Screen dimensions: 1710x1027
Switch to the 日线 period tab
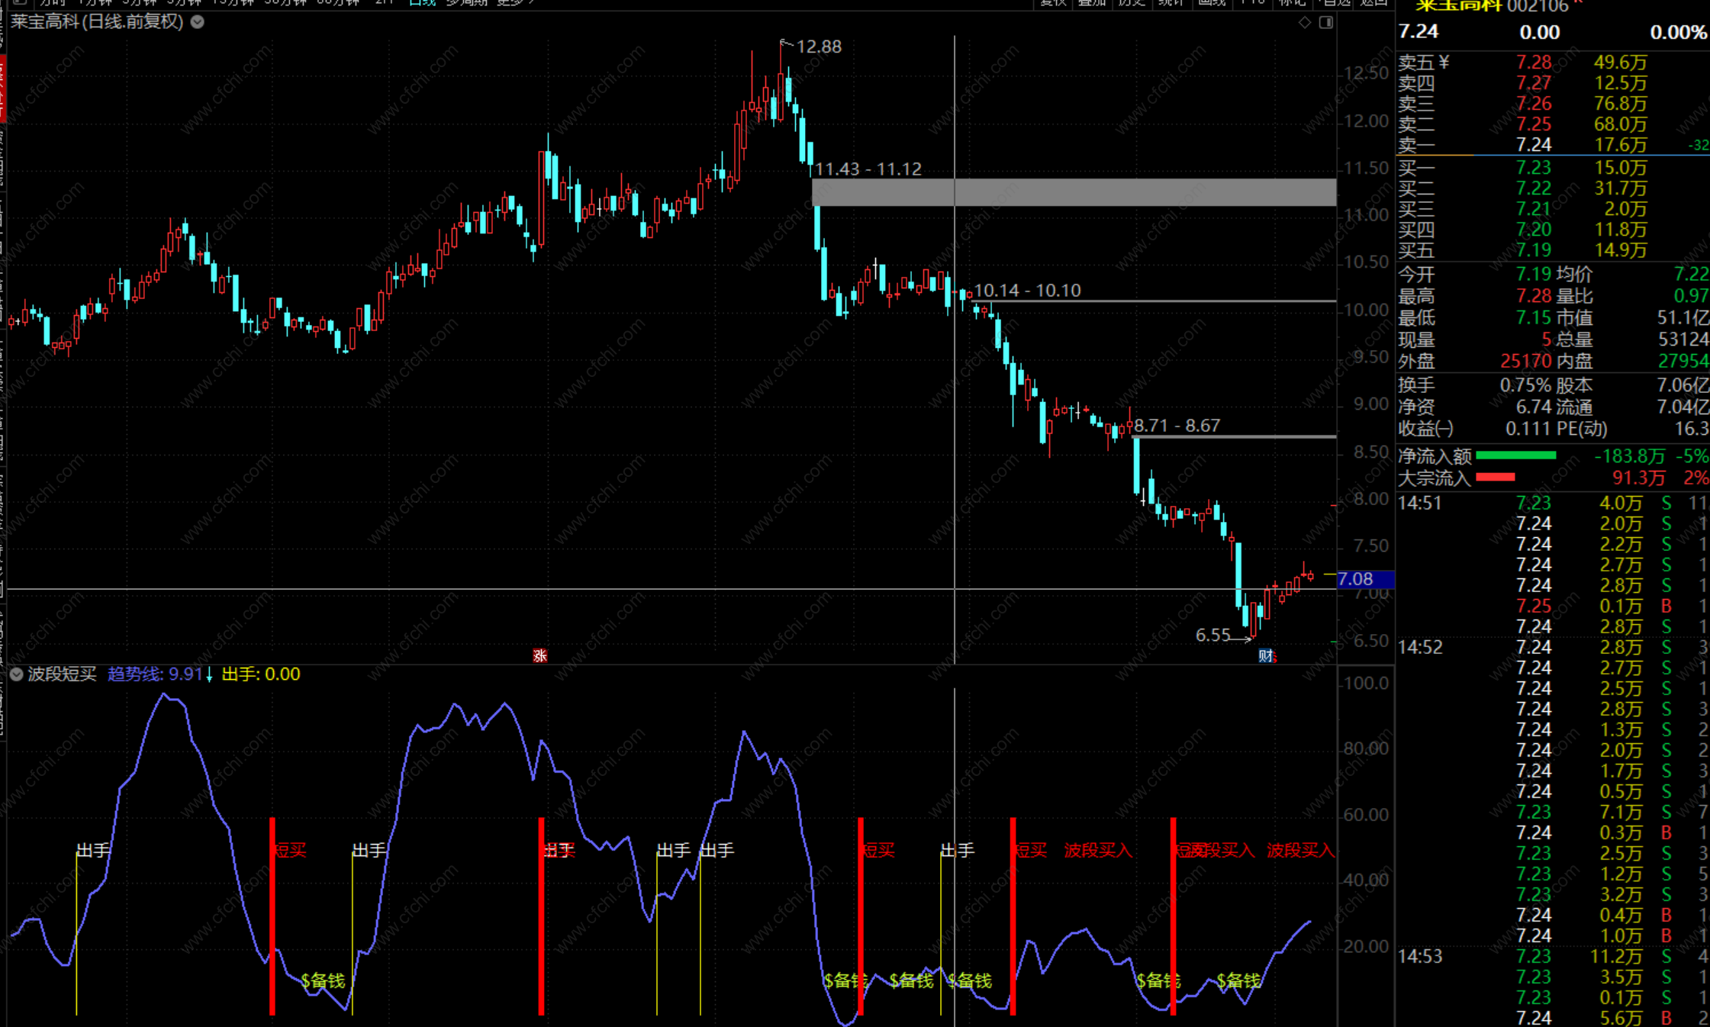click(422, 3)
